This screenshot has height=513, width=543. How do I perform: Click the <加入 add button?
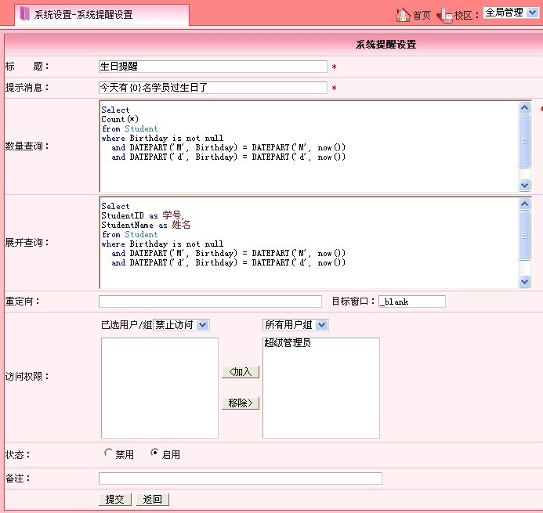[240, 372]
